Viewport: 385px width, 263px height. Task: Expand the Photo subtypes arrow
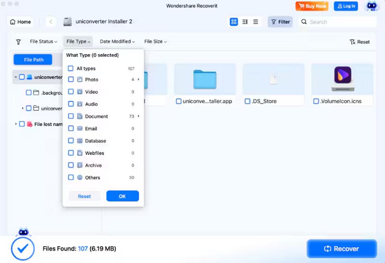tap(139, 79)
